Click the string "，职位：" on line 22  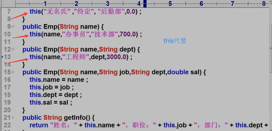[x=139, y=125]
